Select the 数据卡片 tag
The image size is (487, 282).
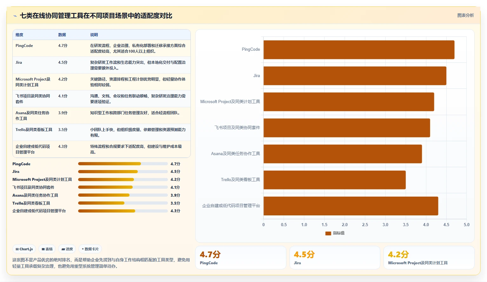point(90,249)
